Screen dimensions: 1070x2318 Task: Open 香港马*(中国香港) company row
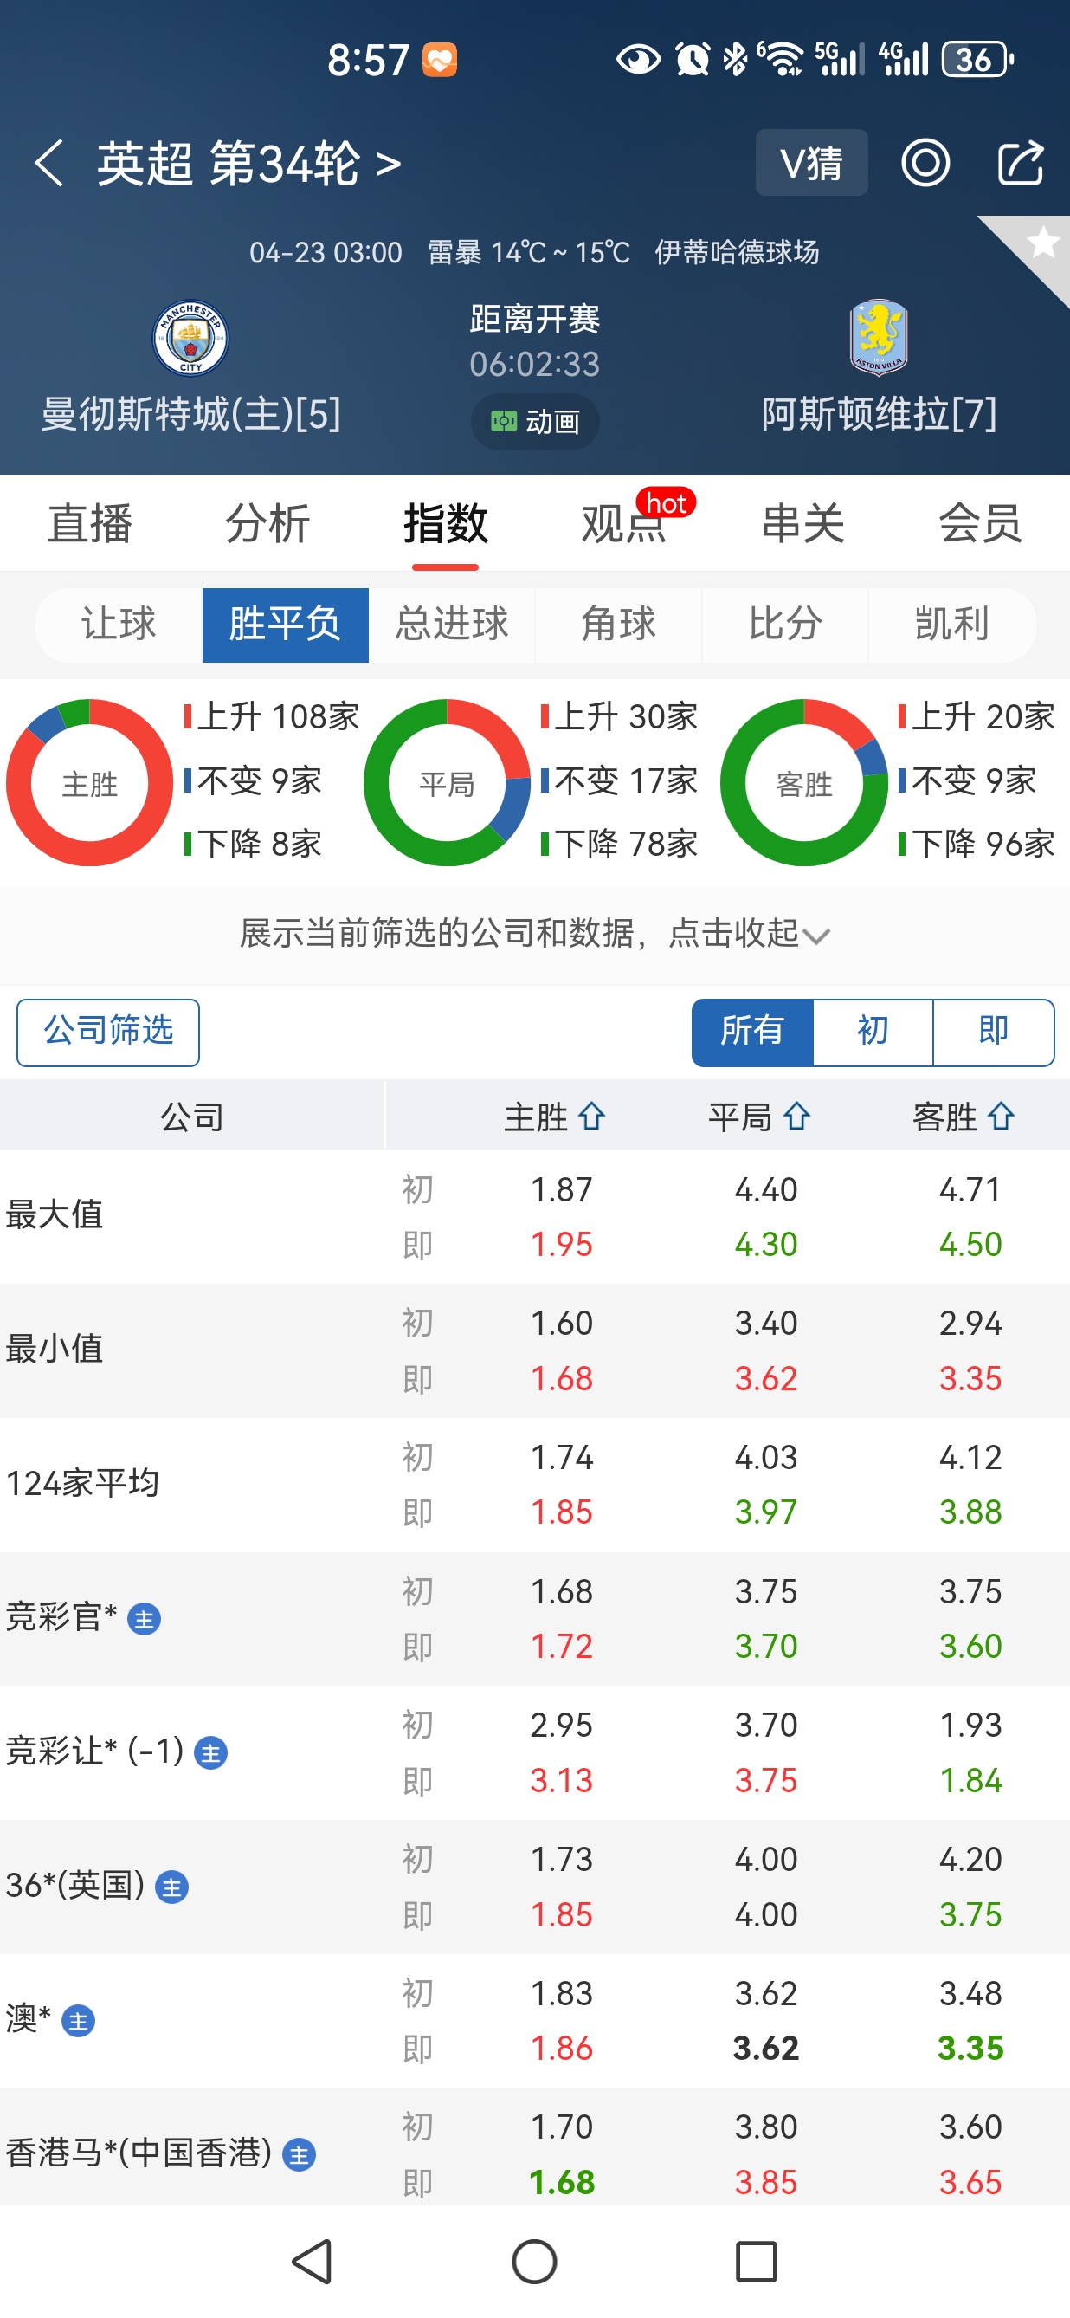click(x=535, y=2147)
